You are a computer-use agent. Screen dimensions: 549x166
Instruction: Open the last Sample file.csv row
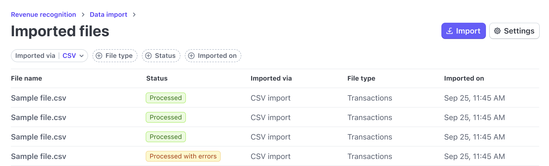coord(38,156)
